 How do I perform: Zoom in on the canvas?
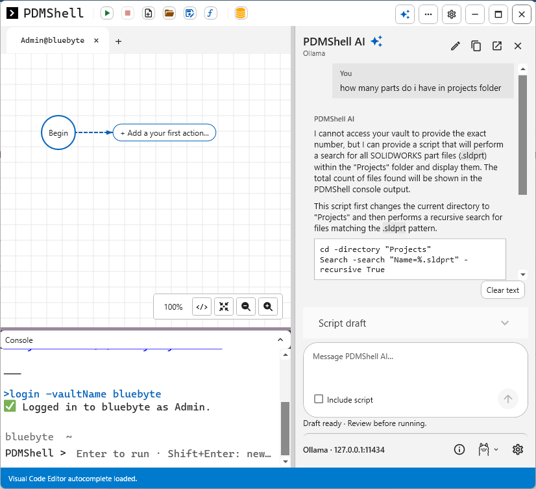click(x=268, y=307)
